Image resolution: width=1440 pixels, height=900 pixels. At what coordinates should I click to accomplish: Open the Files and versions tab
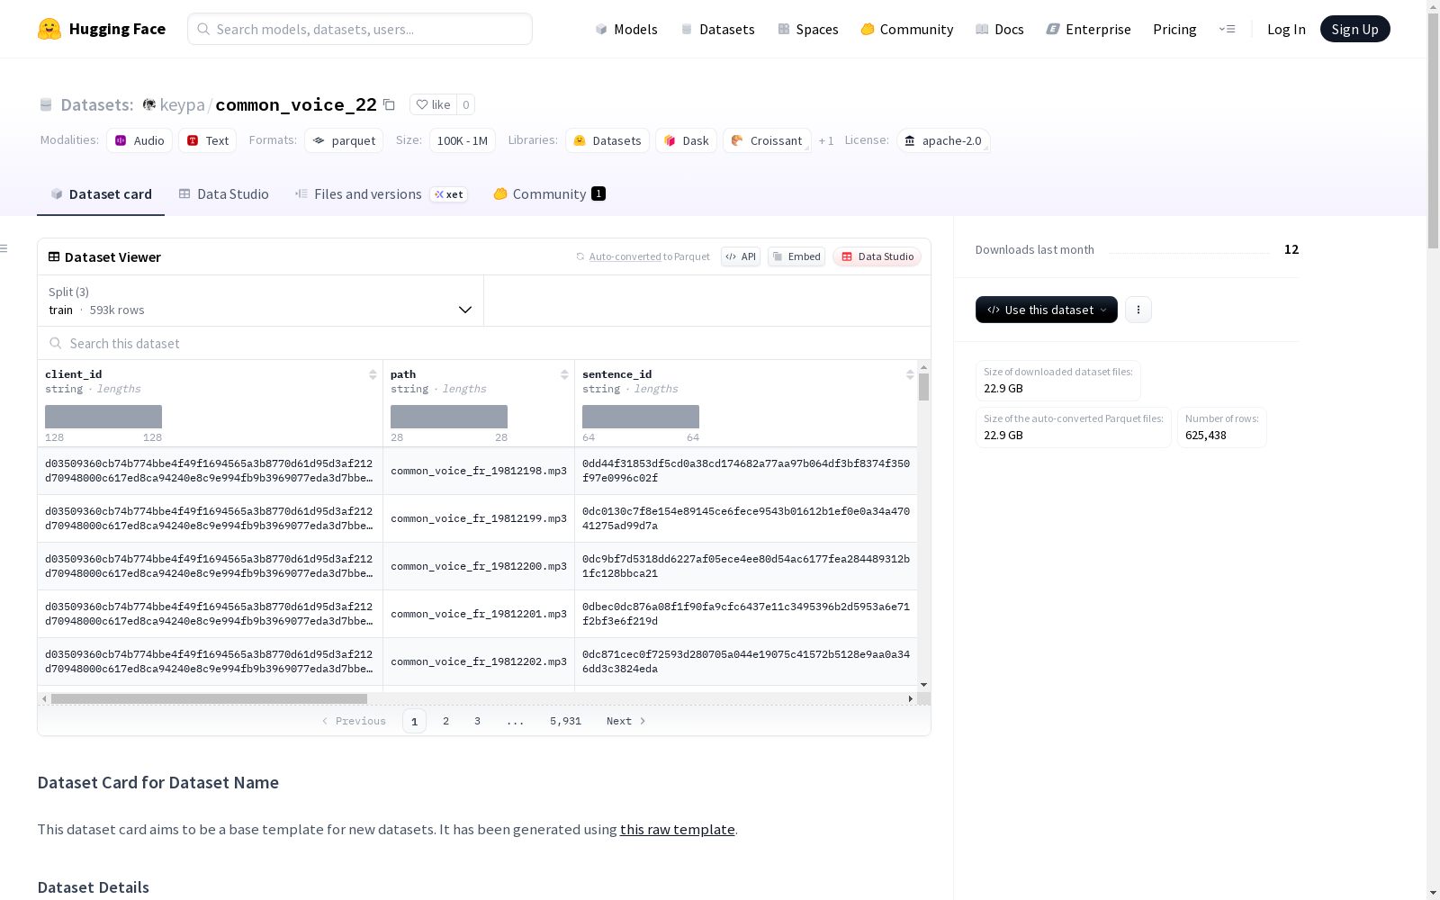(x=381, y=193)
